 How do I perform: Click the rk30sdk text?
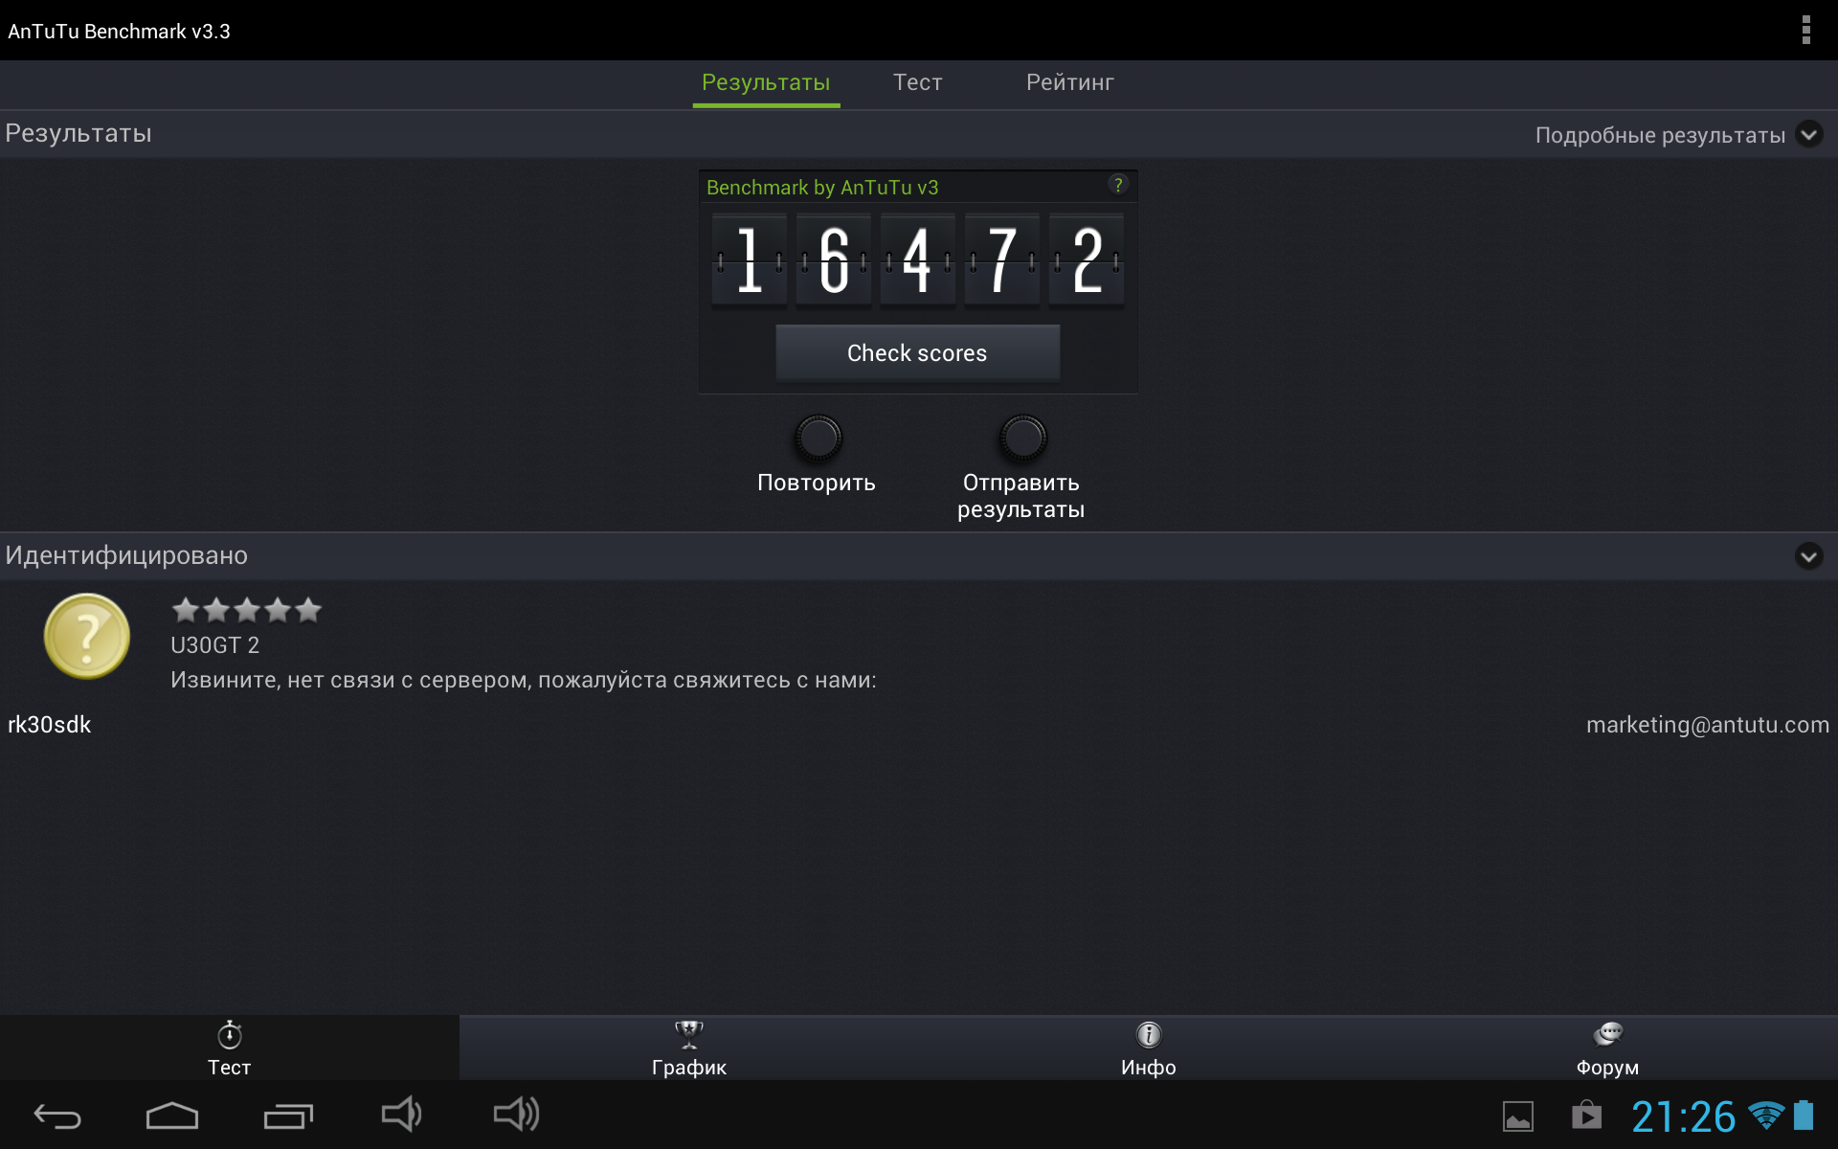click(x=49, y=725)
